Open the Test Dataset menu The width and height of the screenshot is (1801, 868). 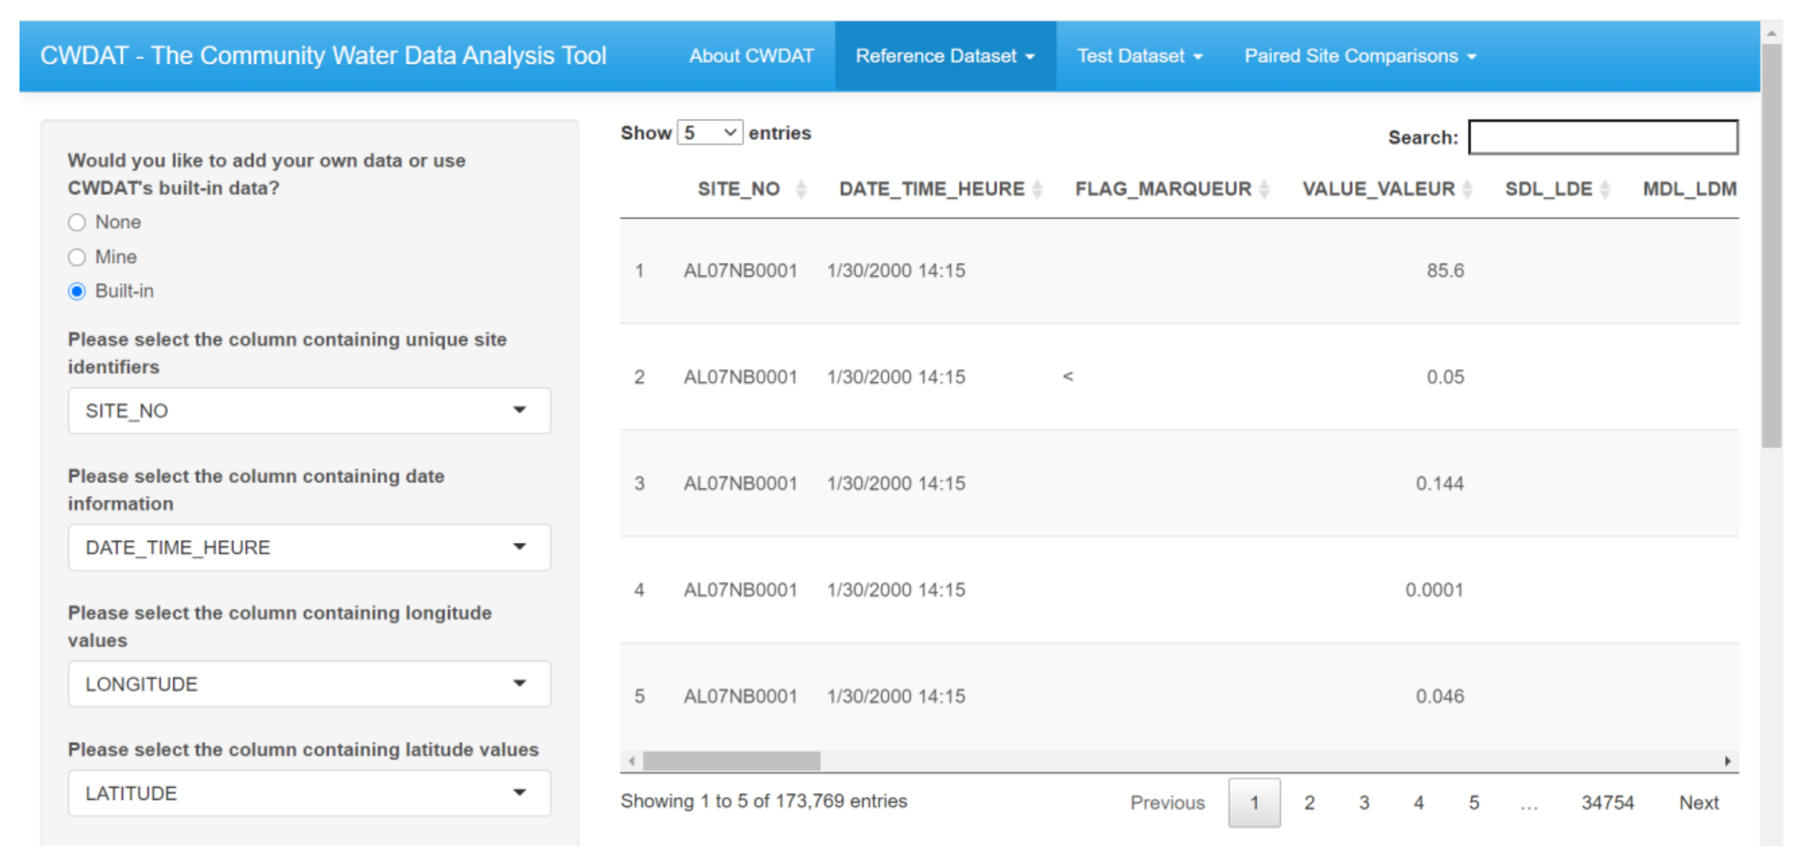pos(1139,56)
